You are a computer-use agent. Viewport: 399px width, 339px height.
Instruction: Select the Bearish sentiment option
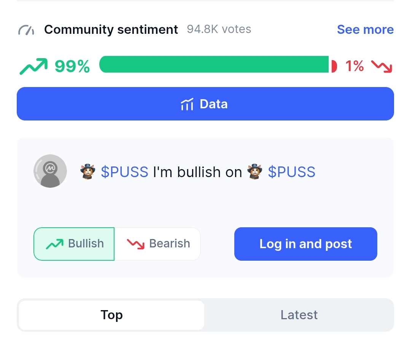point(158,244)
